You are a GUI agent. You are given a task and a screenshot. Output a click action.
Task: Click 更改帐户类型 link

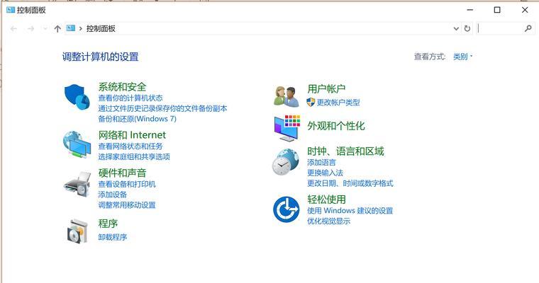point(338,102)
